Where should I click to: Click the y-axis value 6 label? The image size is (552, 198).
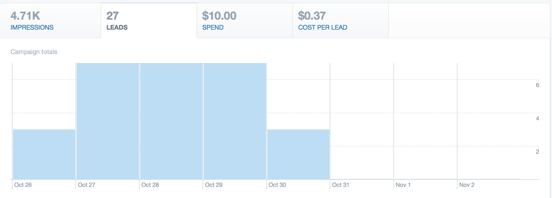click(537, 85)
